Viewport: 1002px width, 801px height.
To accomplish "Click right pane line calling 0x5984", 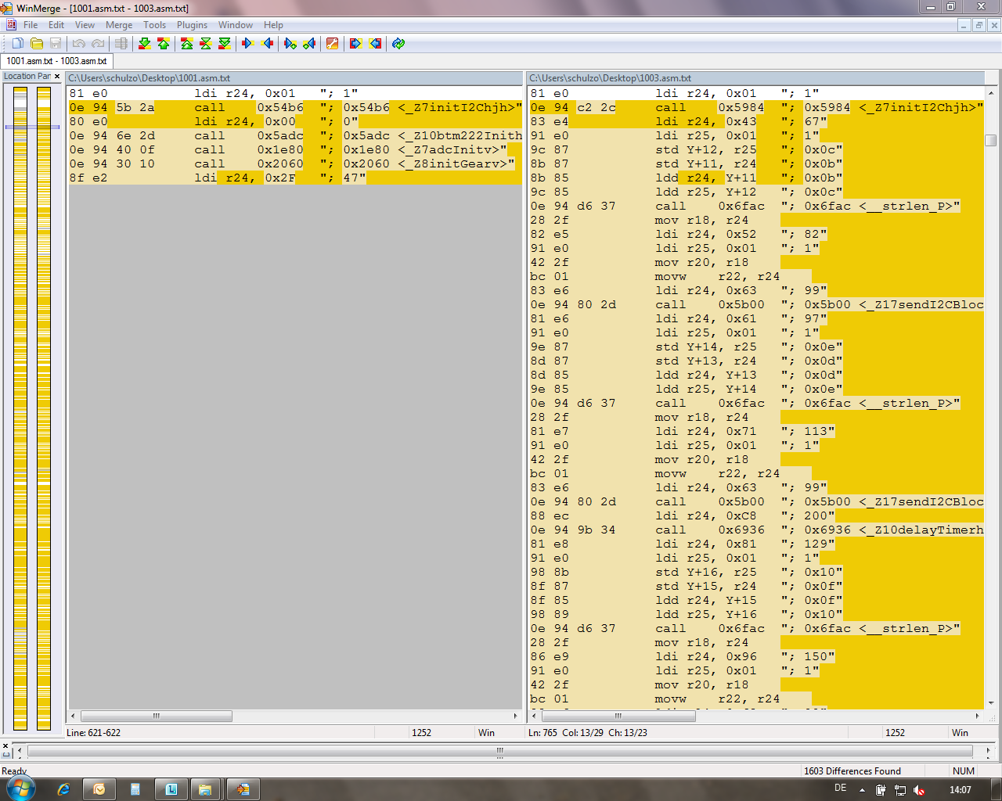I will point(756,107).
